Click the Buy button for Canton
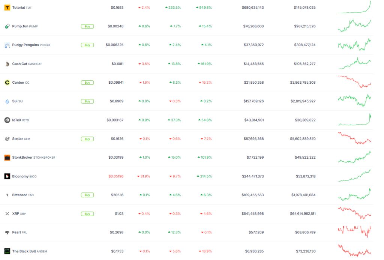The image size is (384, 260). 87,83
